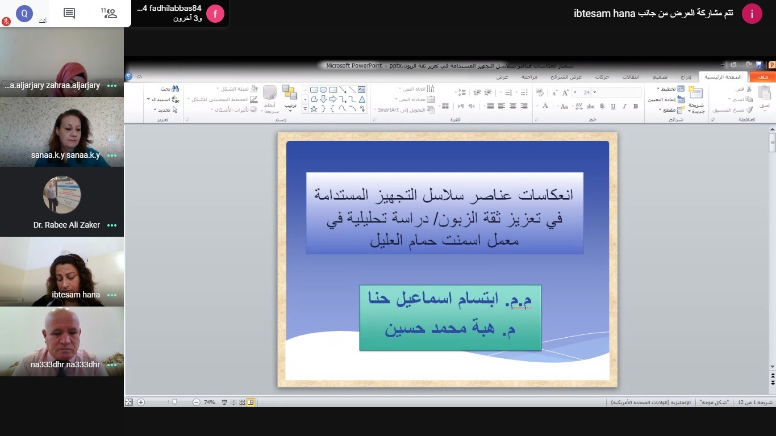
Task: Click the Save floppy disk icon
Action: 760,65
